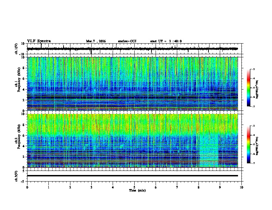The image size is (272, 210).
Task: Click the ch.2 noise burst between minutes 8 and 9
Action: pyautogui.click(x=209, y=150)
